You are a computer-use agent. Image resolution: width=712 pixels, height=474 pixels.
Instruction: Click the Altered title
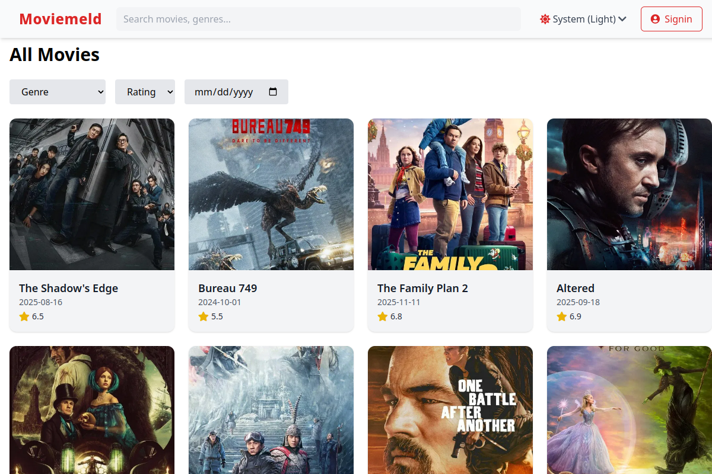pyautogui.click(x=575, y=288)
